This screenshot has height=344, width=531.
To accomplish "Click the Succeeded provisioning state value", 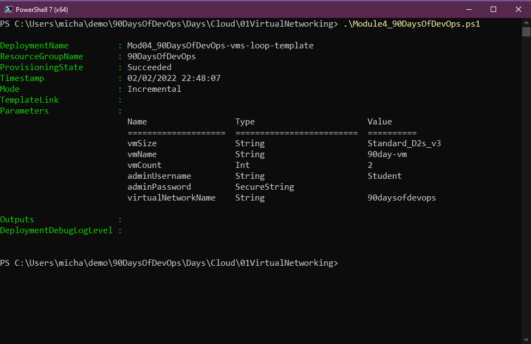I will tap(149, 67).
